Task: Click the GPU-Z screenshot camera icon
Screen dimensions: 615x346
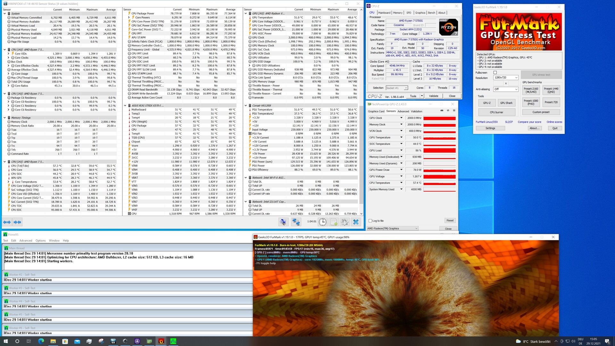Action: coord(442,111)
